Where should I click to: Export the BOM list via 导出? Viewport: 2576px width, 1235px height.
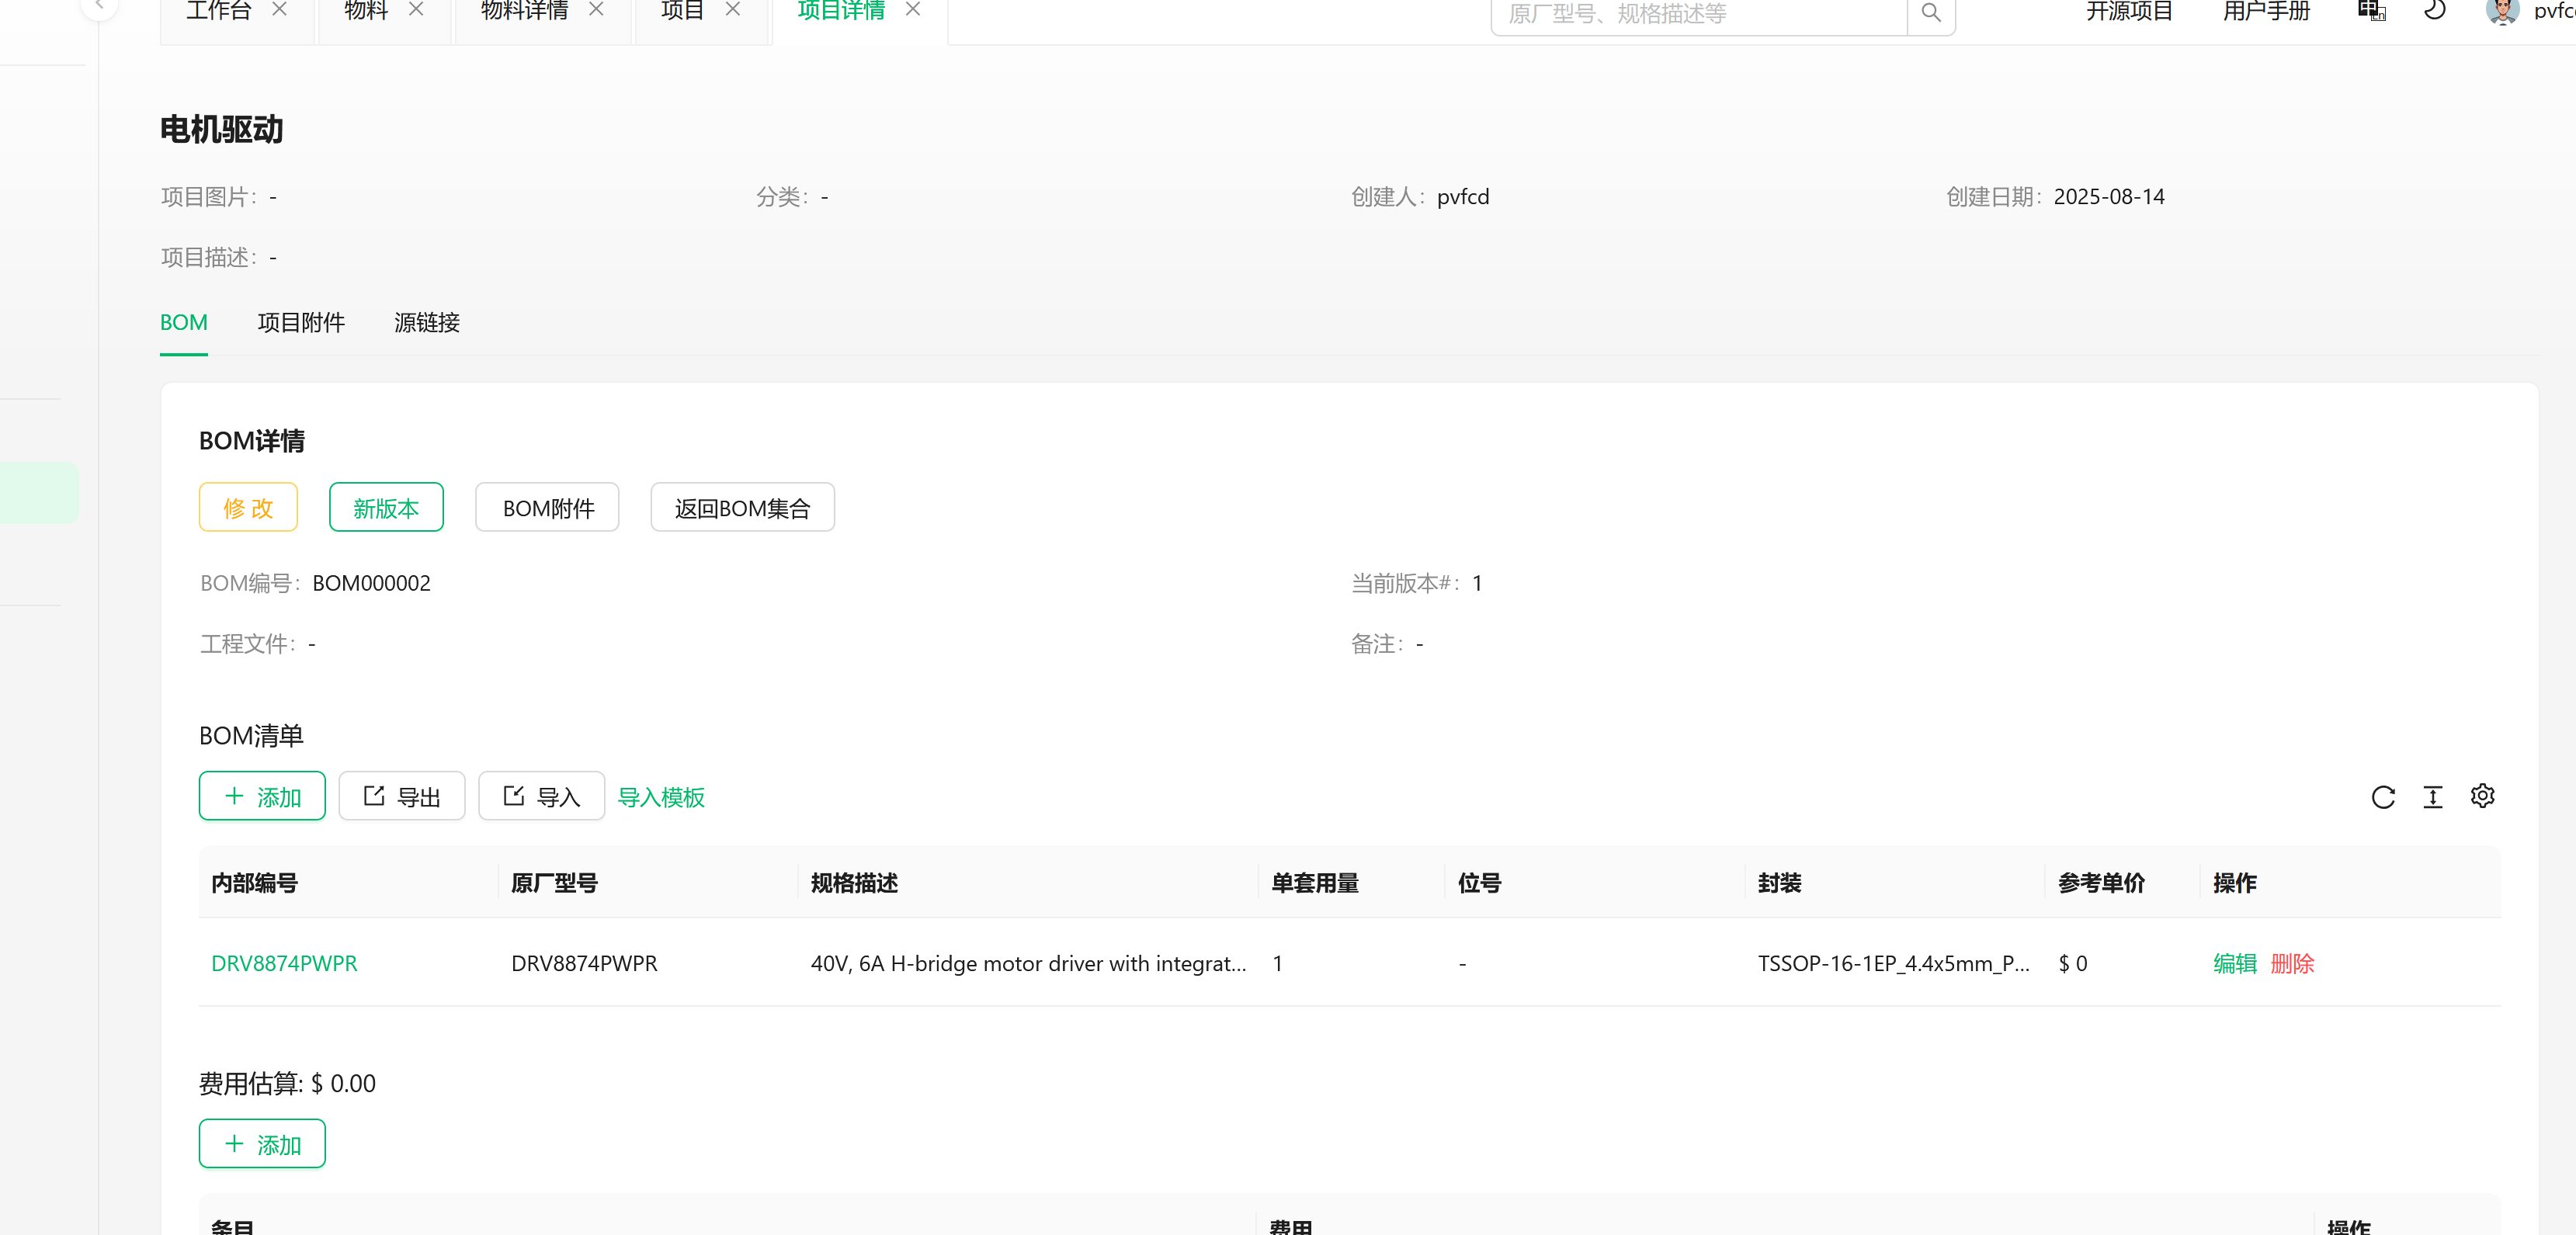pyautogui.click(x=401, y=797)
